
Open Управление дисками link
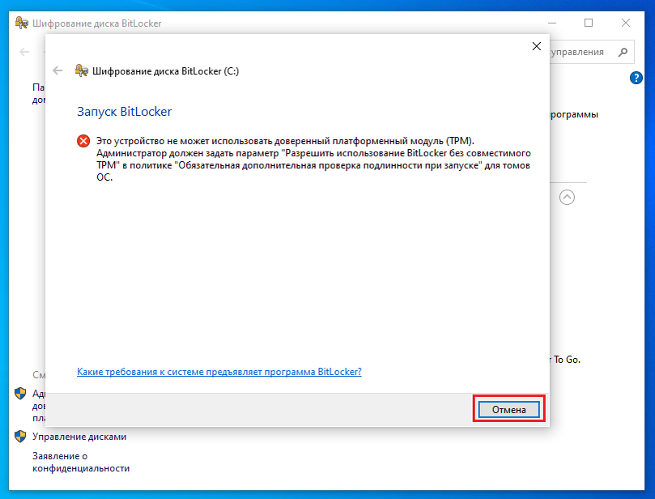click(79, 437)
